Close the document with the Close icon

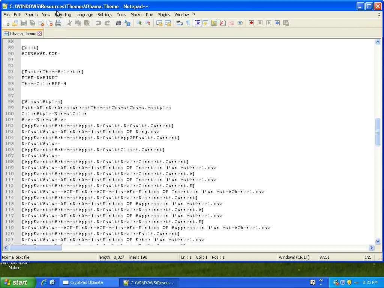point(41,23)
